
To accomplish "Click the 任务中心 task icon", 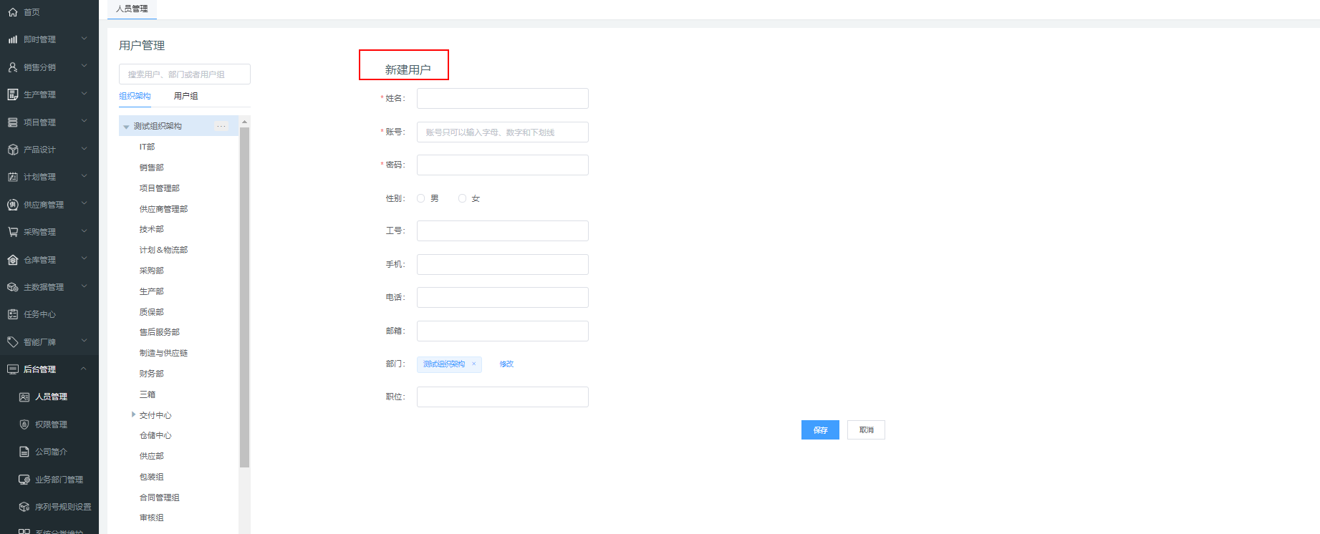I will coord(12,314).
